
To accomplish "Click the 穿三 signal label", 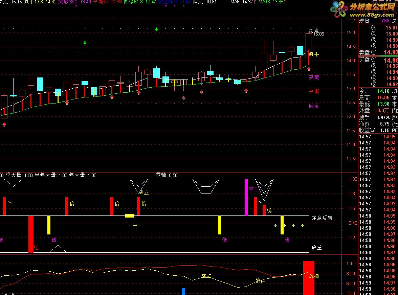I will click(x=254, y=189).
